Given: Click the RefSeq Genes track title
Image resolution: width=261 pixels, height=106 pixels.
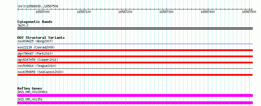Looking at the screenshot, I should pyautogui.click(x=30, y=88).
